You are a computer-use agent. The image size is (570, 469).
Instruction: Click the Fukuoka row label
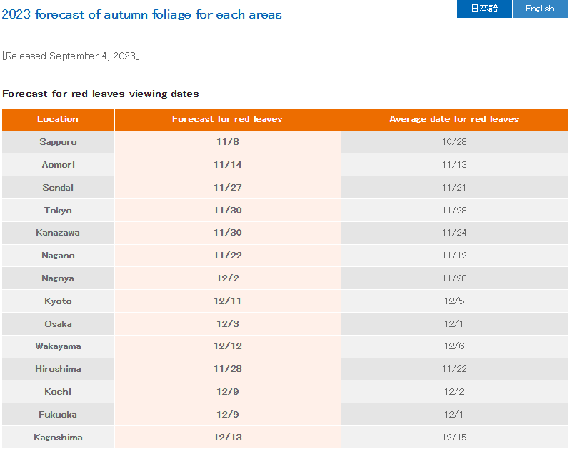(x=58, y=415)
